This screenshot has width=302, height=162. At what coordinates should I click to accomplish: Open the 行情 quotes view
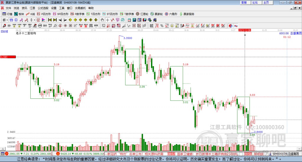click(7, 14)
